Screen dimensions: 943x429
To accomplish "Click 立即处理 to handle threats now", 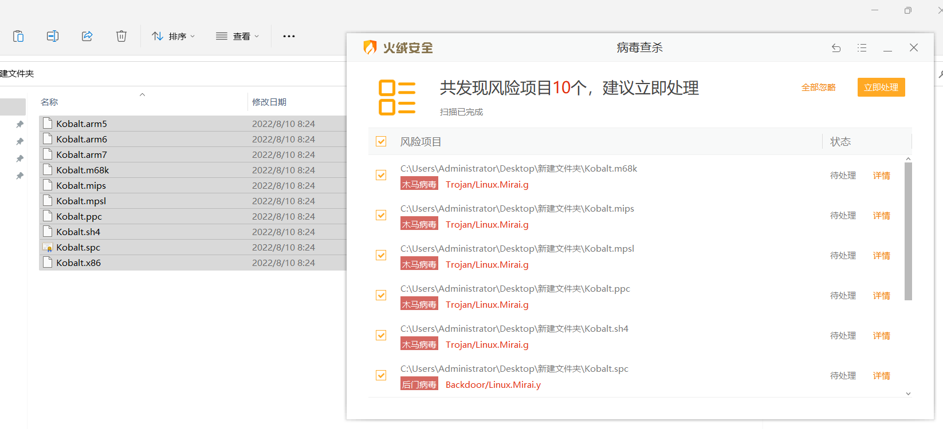I will 881,87.
